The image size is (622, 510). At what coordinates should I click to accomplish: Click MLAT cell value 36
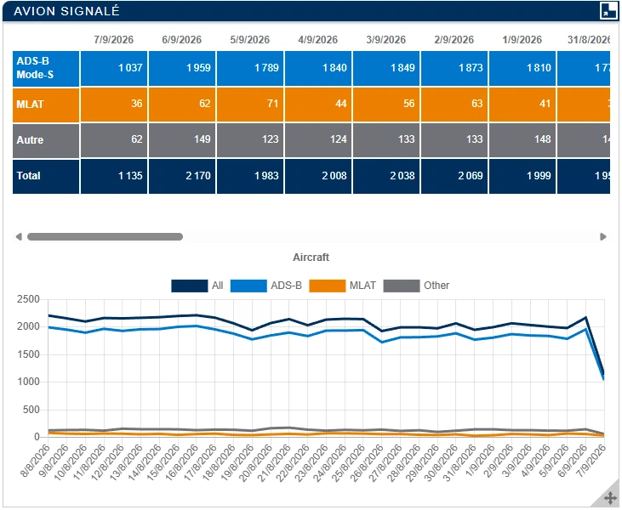coord(114,105)
